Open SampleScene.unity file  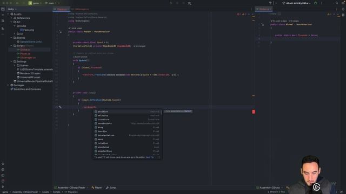point(29,42)
